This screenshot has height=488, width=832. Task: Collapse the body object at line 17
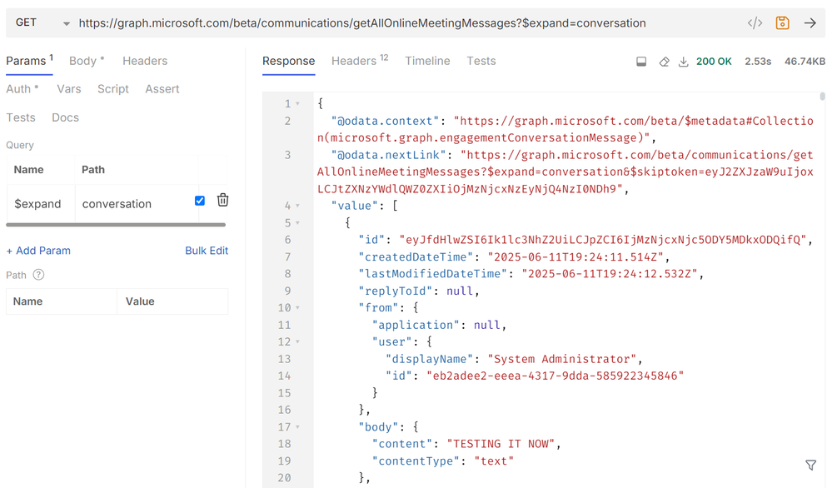pos(297,427)
